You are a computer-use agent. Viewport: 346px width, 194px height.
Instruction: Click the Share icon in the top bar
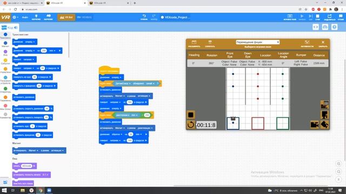coord(329,17)
